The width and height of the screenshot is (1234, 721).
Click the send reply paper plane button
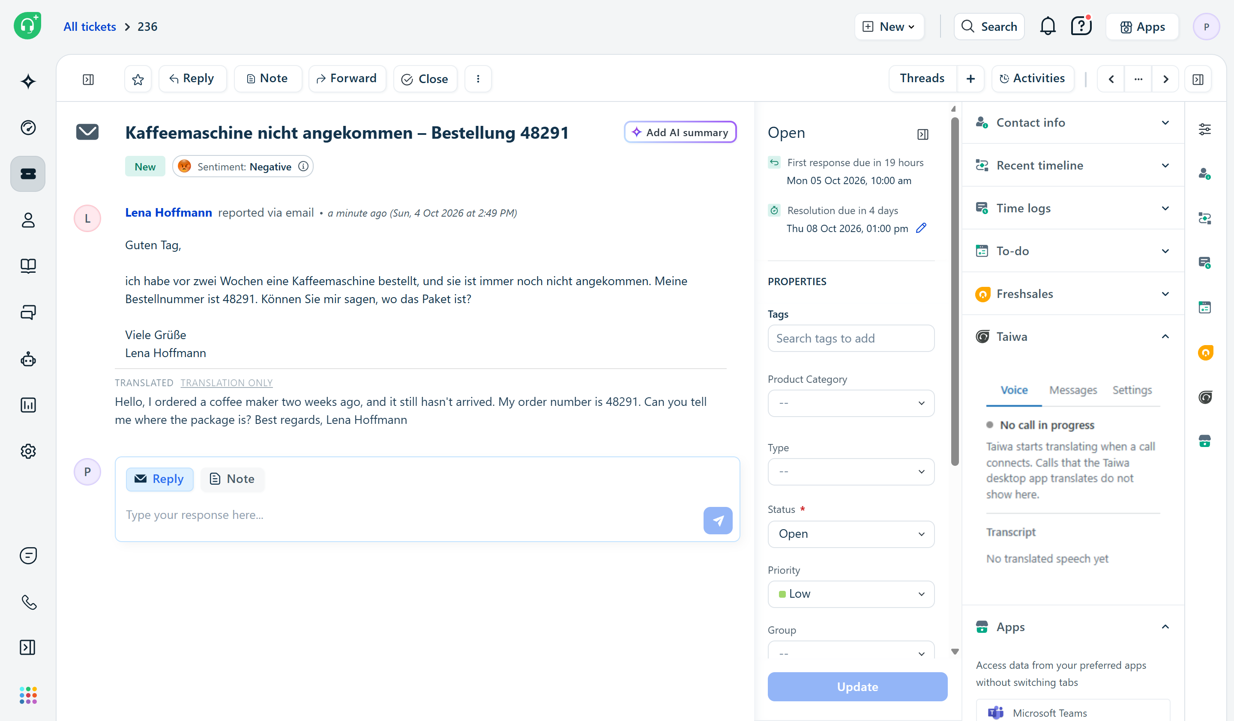pyautogui.click(x=718, y=521)
